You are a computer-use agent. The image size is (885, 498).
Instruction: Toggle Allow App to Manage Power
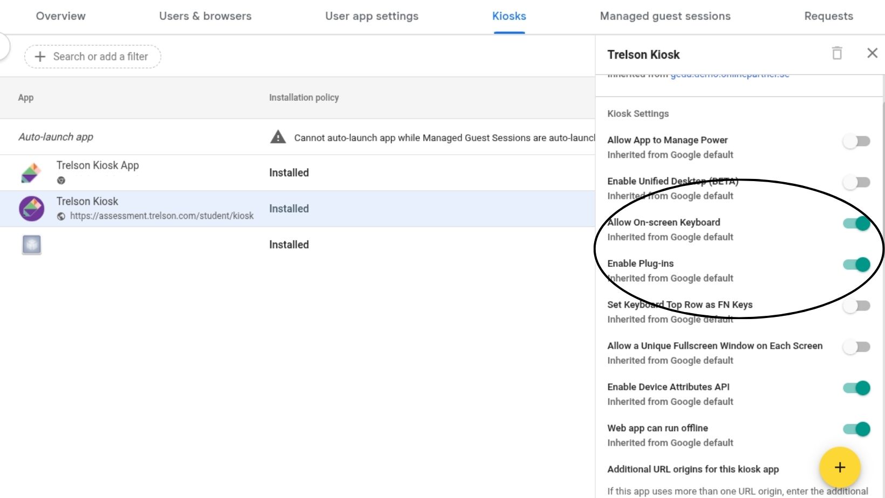[x=856, y=141]
